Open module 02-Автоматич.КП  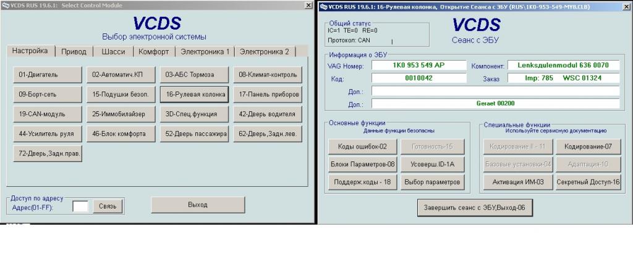(x=121, y=75)
